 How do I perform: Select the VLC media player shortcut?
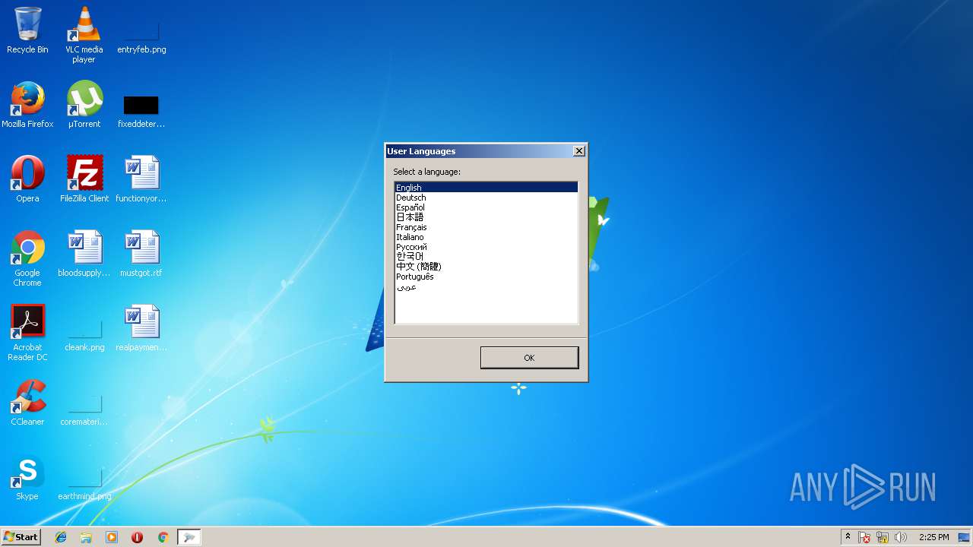tap(84, 34)
